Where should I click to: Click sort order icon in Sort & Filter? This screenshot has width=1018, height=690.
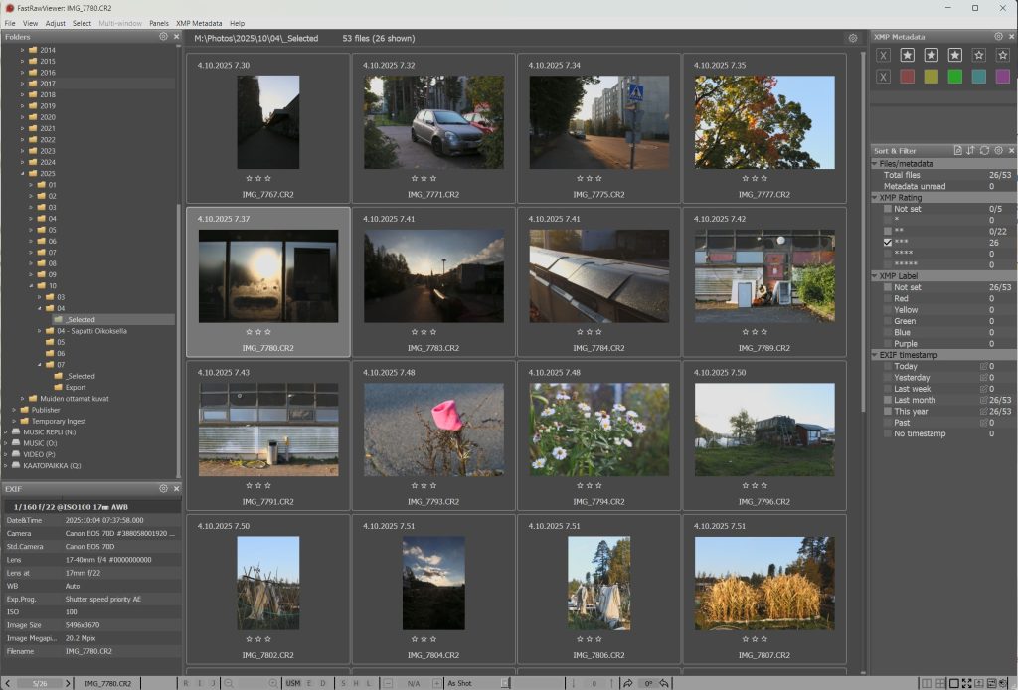(x=970, y=150)
